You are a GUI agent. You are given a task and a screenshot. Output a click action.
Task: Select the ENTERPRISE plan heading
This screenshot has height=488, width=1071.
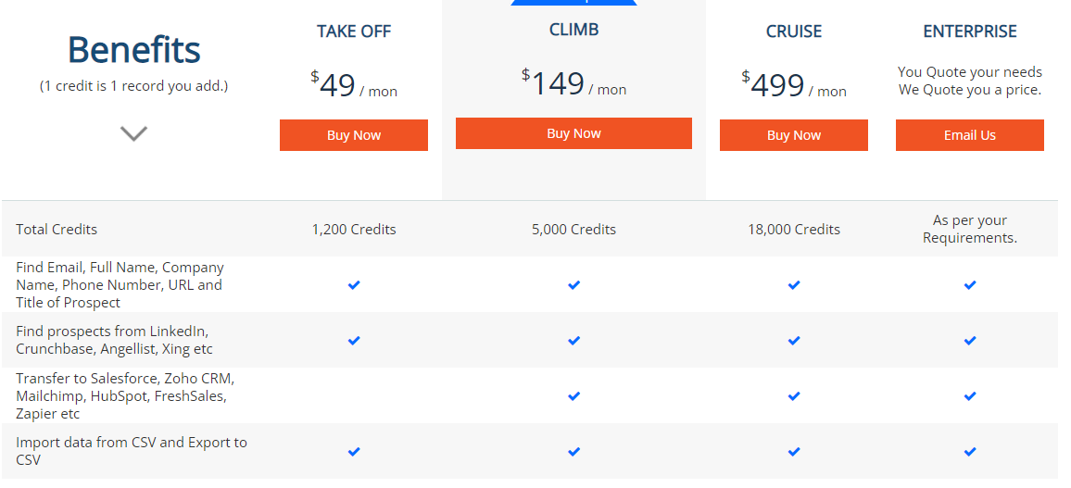click(x=970, y=31)
